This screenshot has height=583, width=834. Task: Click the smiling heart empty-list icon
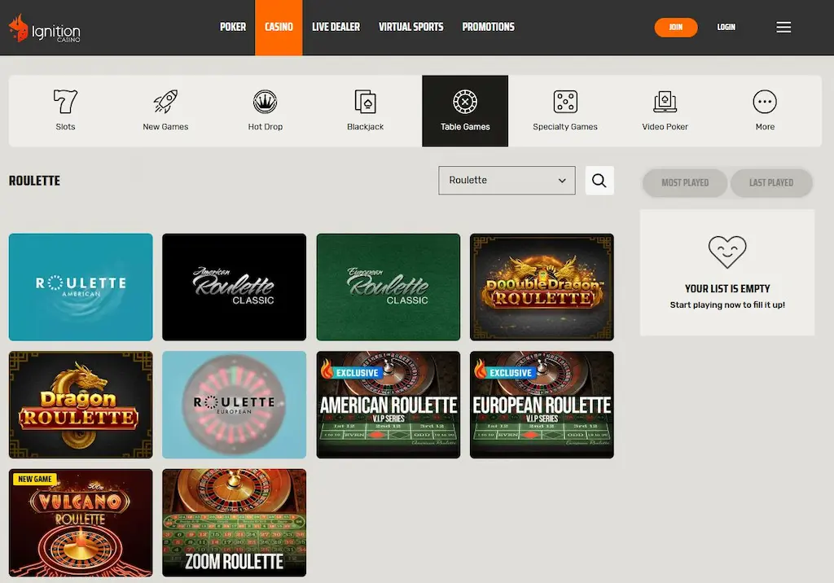coord(727,252)
